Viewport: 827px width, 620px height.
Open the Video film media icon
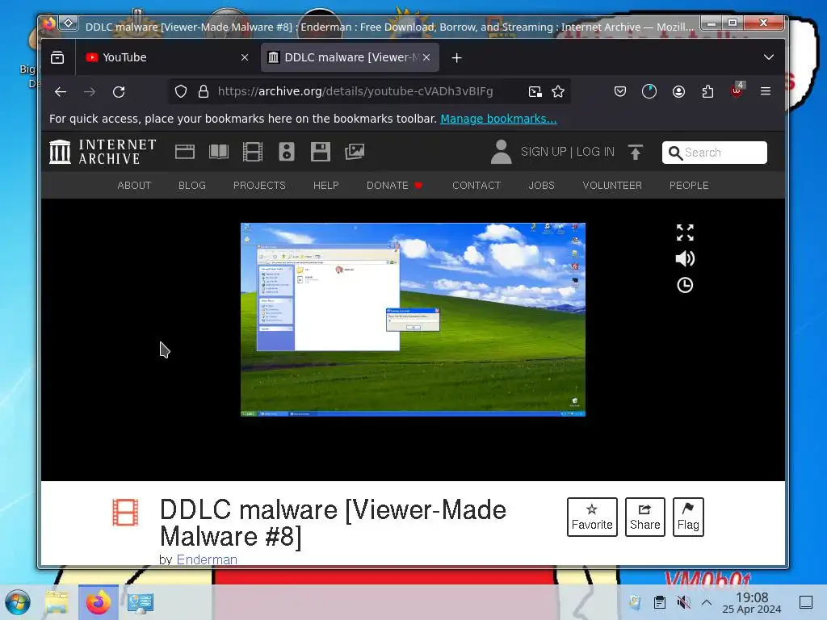[x=252, y=152]
